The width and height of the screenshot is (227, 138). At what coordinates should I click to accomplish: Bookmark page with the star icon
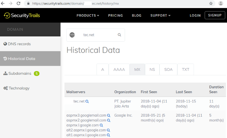[211, 3]
